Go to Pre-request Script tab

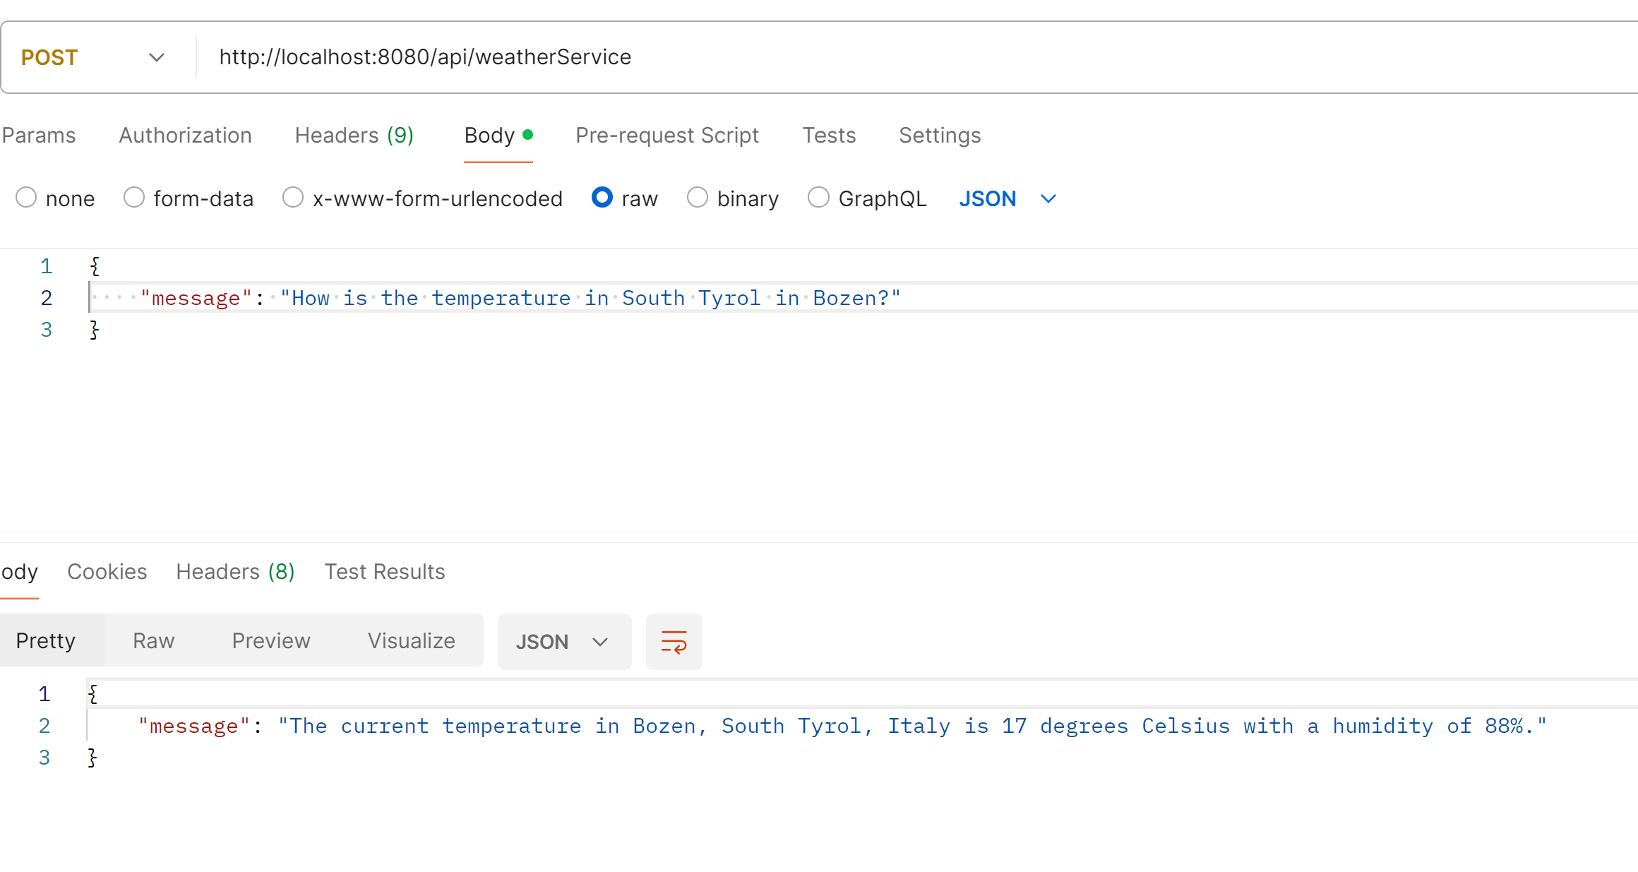[666, 135]
